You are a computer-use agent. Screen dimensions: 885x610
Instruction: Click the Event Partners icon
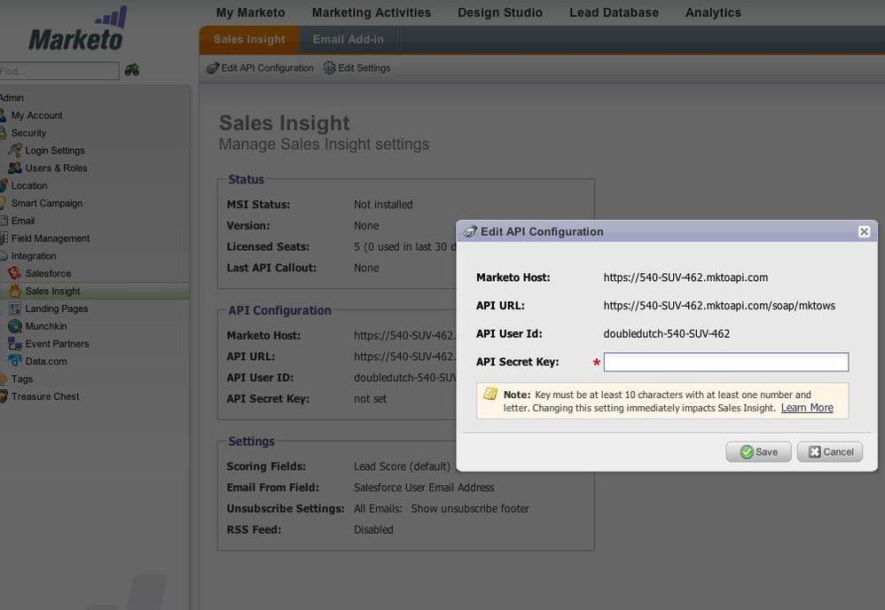point(15,343)
